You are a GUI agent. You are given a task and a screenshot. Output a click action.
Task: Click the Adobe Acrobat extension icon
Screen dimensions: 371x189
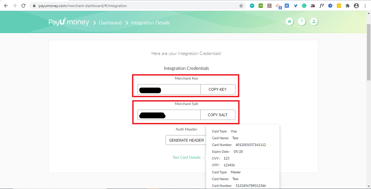point(269,6)
